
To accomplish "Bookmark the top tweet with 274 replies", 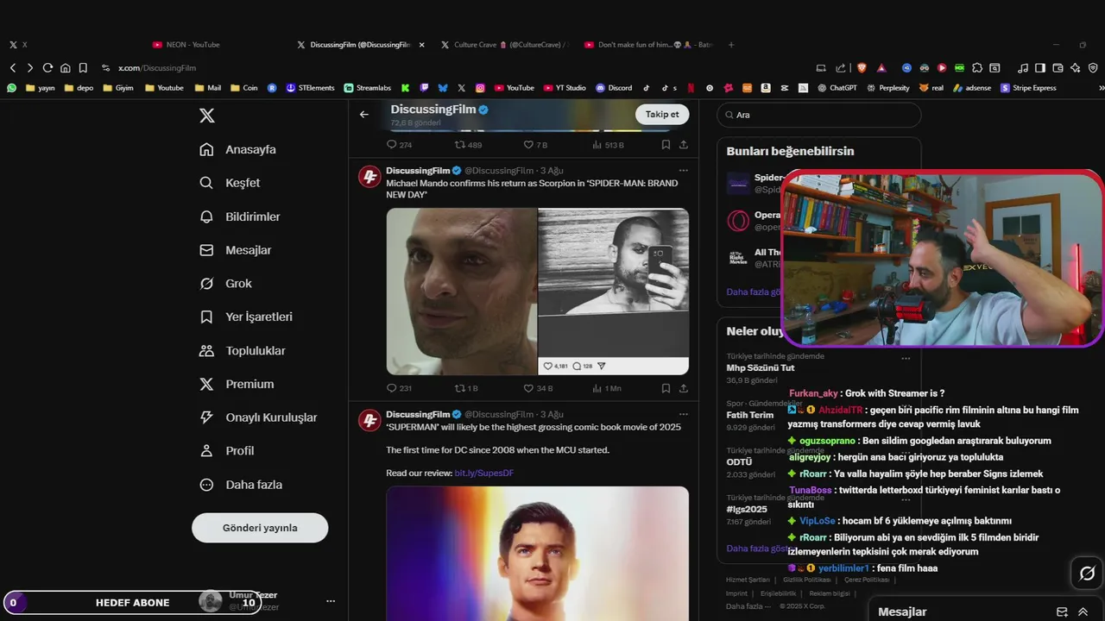I will pyautogui.click(x=666, y=145).
